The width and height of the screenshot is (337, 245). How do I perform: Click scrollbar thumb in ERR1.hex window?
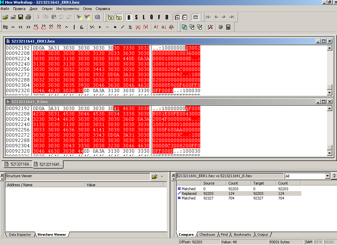pyautogui.click(x=329, y=87)
